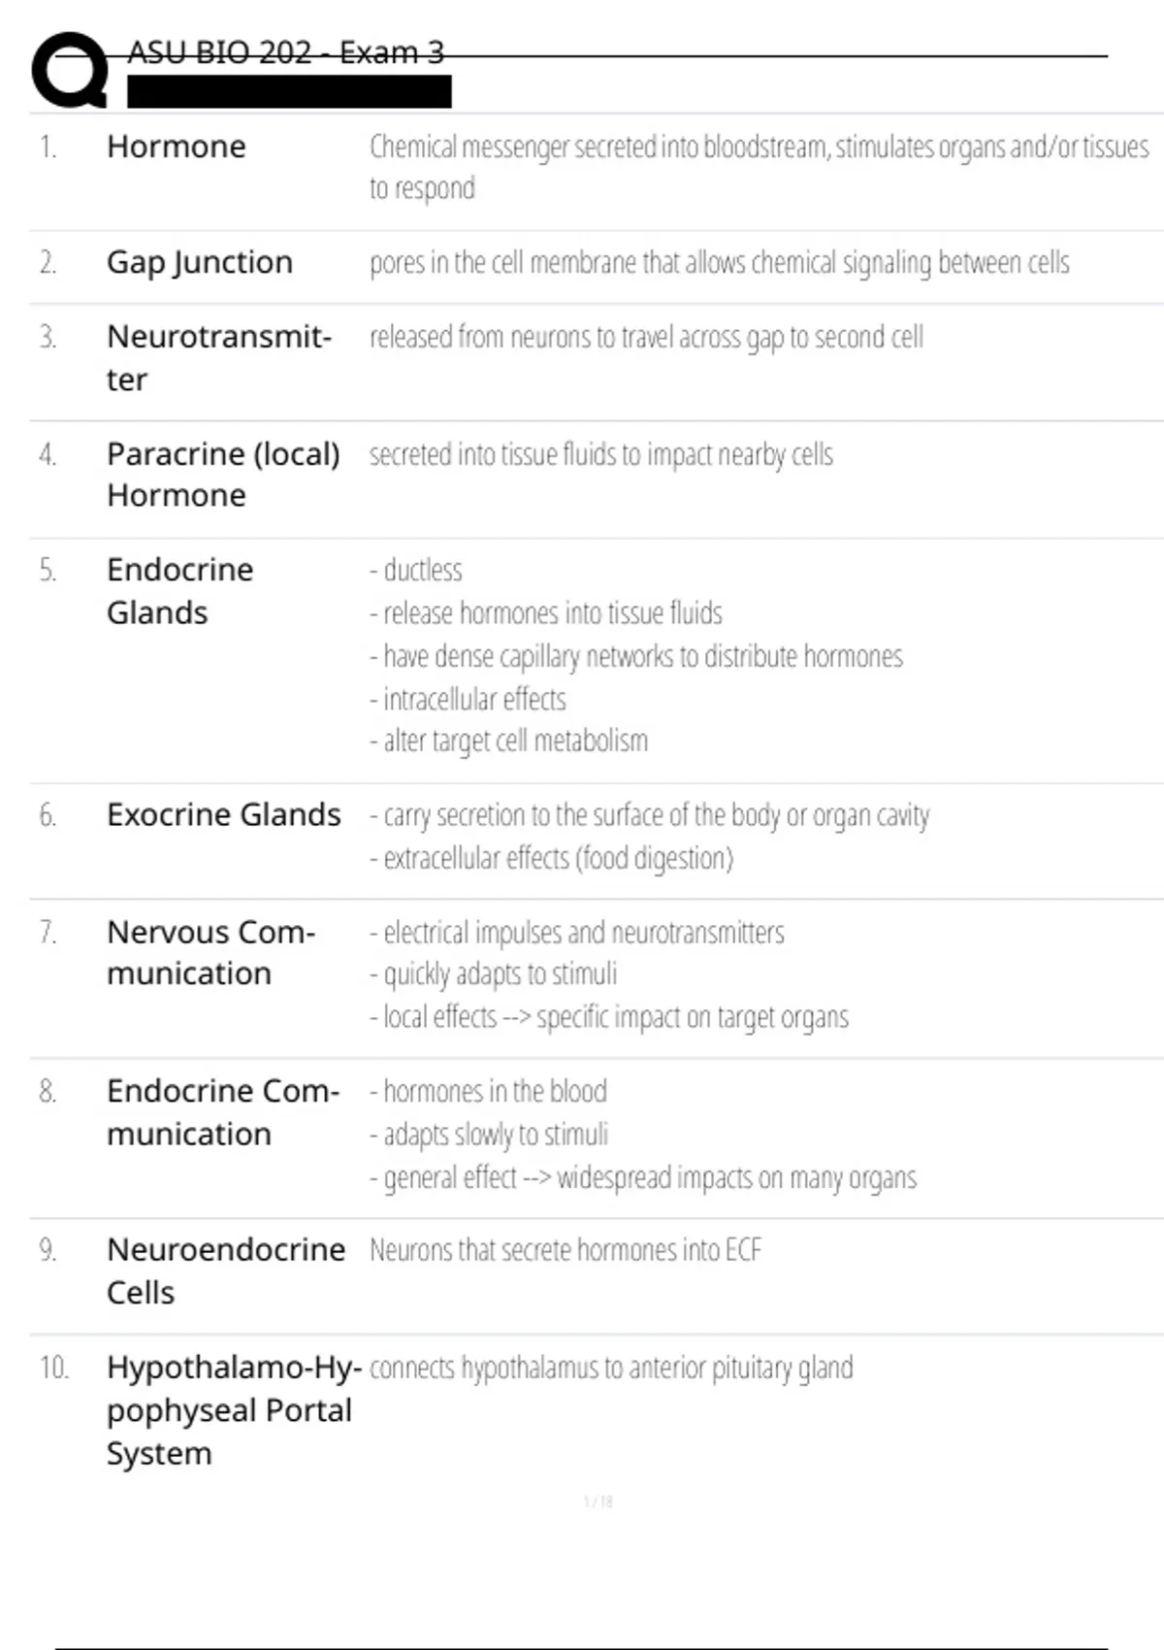The image size is (1164, 1650).
Task: Click the "Gap Junction" term
Action: pyautogui.click(x=199, y=262)
